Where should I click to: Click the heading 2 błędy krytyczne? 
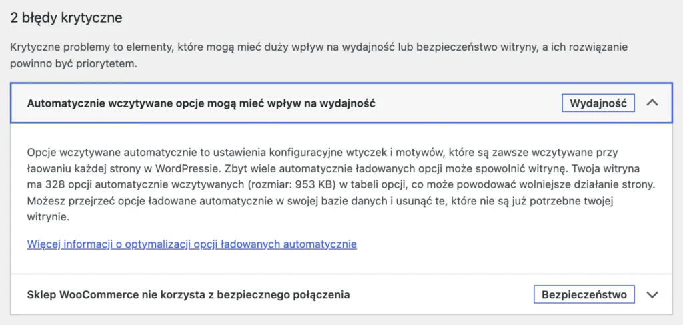[66, 18]
